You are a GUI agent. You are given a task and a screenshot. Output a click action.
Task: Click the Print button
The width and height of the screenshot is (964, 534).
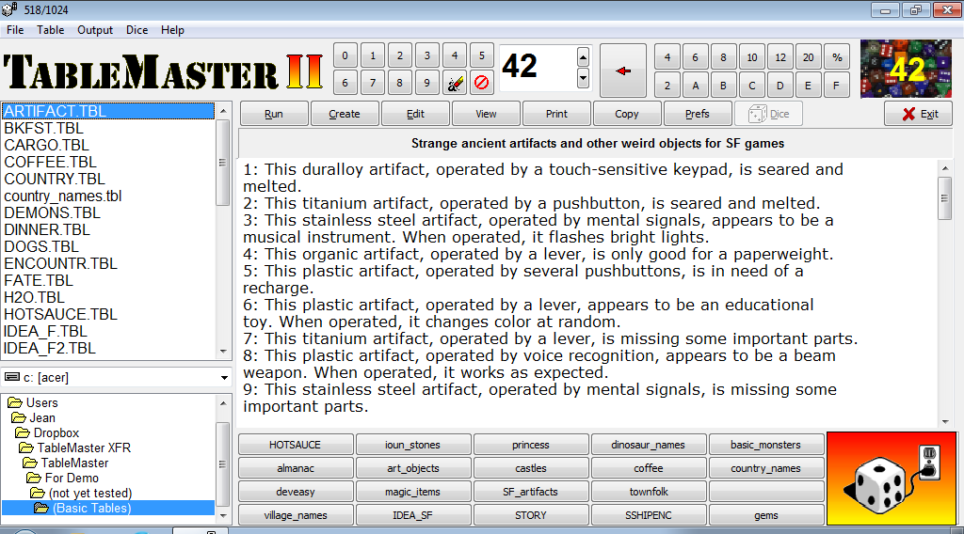tap(556, 114)
